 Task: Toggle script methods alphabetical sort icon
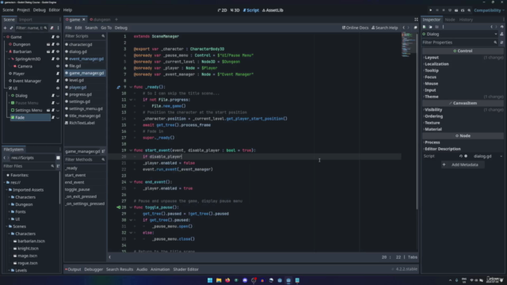tap(103, 151)
